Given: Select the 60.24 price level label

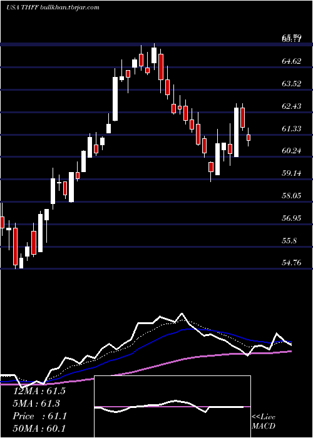Looking at the screenshot, I should tap(292, 151).
